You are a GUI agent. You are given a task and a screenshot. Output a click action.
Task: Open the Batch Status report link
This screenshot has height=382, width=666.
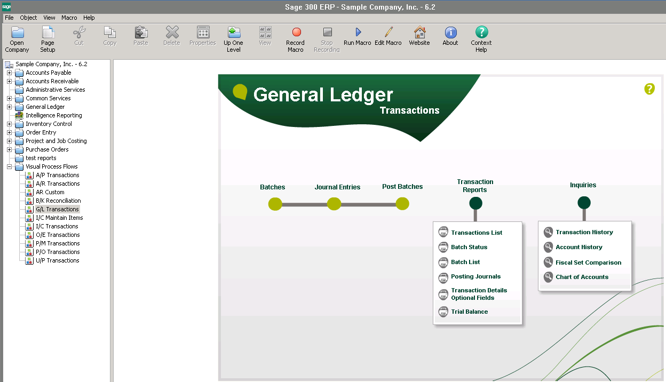[469, 247]
